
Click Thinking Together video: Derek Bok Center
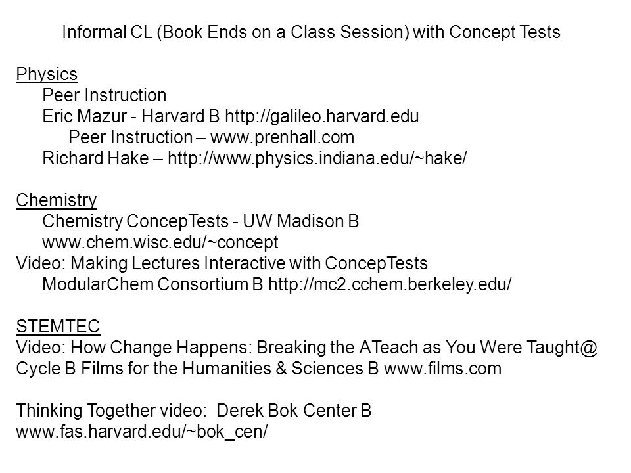(193, 411)
